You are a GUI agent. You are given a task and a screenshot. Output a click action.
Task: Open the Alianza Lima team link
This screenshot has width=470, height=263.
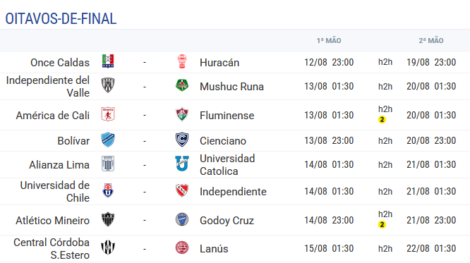[59, 165]
